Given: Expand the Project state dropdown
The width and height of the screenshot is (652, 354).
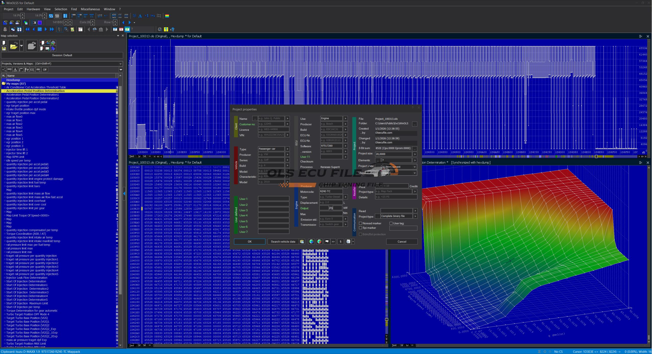Looking at the screenshot, I should coord(414,167).
